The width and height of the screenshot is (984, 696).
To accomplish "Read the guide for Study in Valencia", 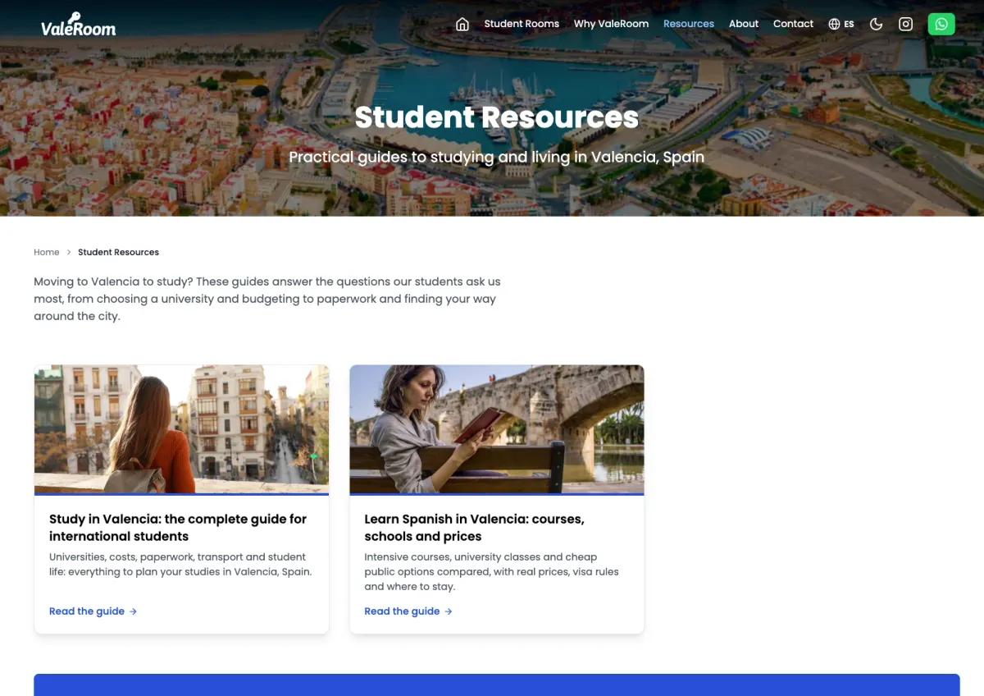I will pos(93,611).
